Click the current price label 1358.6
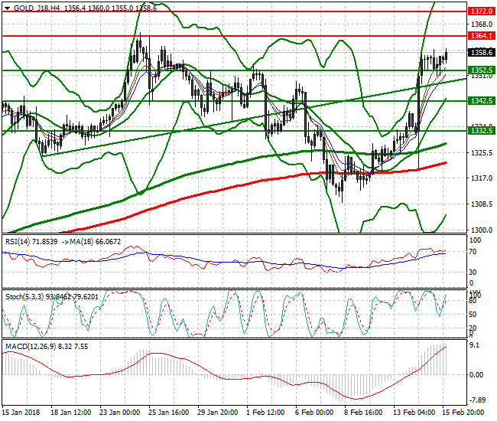The height and width of the screenshot is (421, 497). click(x=482, y=52)
